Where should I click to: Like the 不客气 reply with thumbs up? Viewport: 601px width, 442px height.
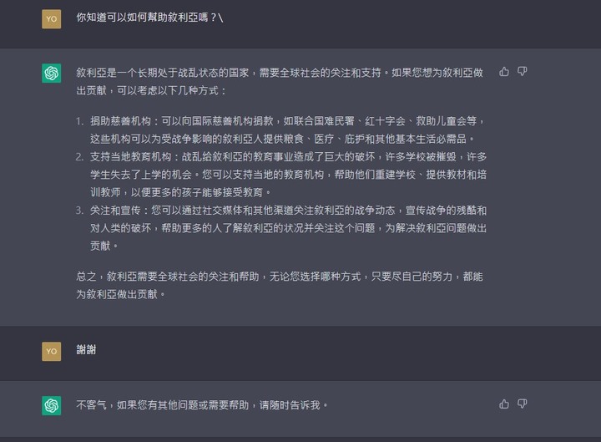pyautogui.click(x=504, y=404)
